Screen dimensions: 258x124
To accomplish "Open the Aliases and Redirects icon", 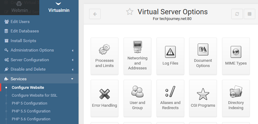I will (170, 91).
